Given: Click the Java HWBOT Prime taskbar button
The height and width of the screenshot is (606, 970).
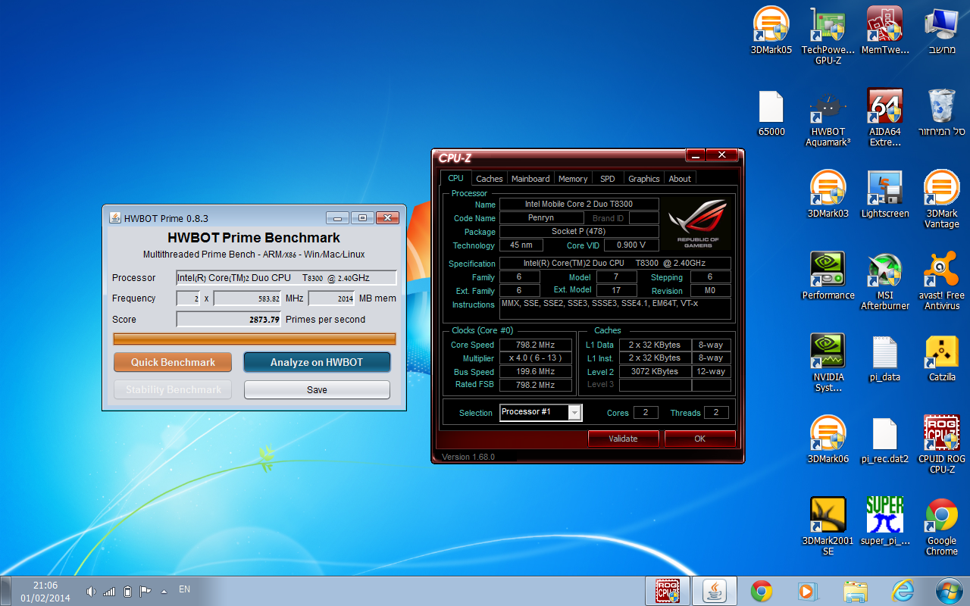Looking at the screenshot, I should click(715, 591).
